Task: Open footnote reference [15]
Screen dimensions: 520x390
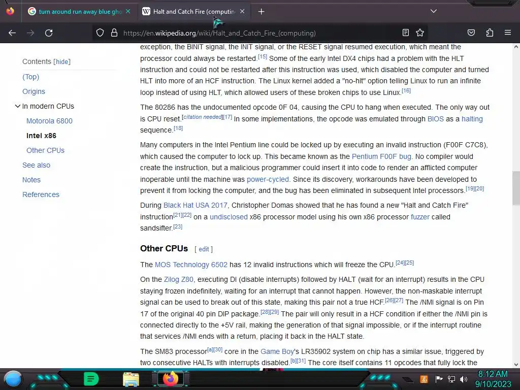Action: pos(263,56)
